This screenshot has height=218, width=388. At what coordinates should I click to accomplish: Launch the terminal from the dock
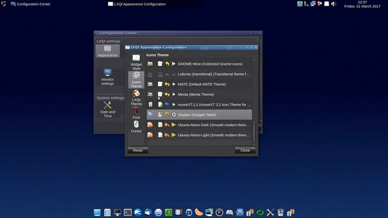click(128, 213)
